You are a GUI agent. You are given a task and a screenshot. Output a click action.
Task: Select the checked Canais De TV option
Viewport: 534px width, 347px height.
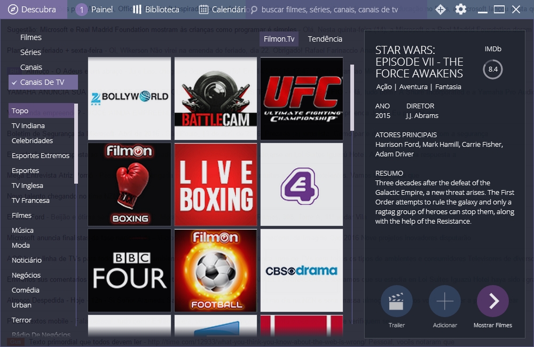coord(43,82)
